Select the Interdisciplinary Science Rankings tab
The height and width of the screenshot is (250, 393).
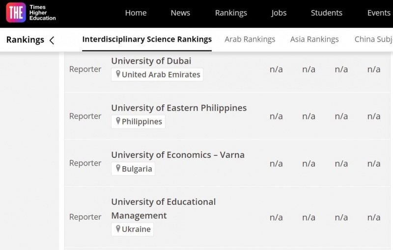click(x=147, y=39)
